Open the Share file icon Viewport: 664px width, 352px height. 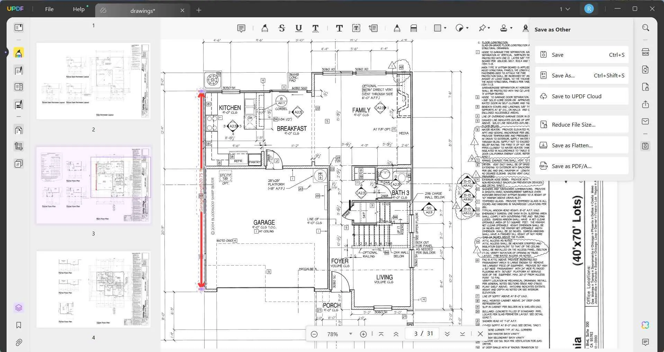(645, 104)
